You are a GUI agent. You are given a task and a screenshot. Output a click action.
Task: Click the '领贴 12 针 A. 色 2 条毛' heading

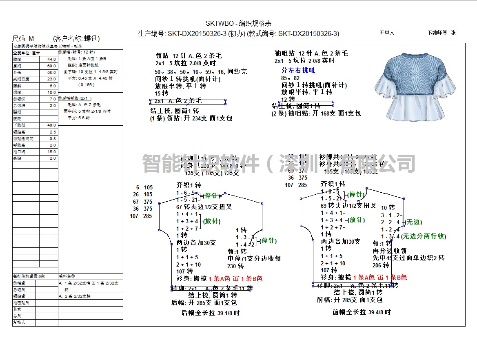click(189, 56)
